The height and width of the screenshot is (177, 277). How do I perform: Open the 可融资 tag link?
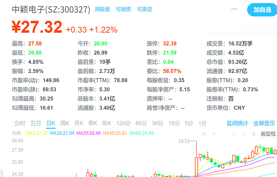pyautogui.click(x=123, y=9)
